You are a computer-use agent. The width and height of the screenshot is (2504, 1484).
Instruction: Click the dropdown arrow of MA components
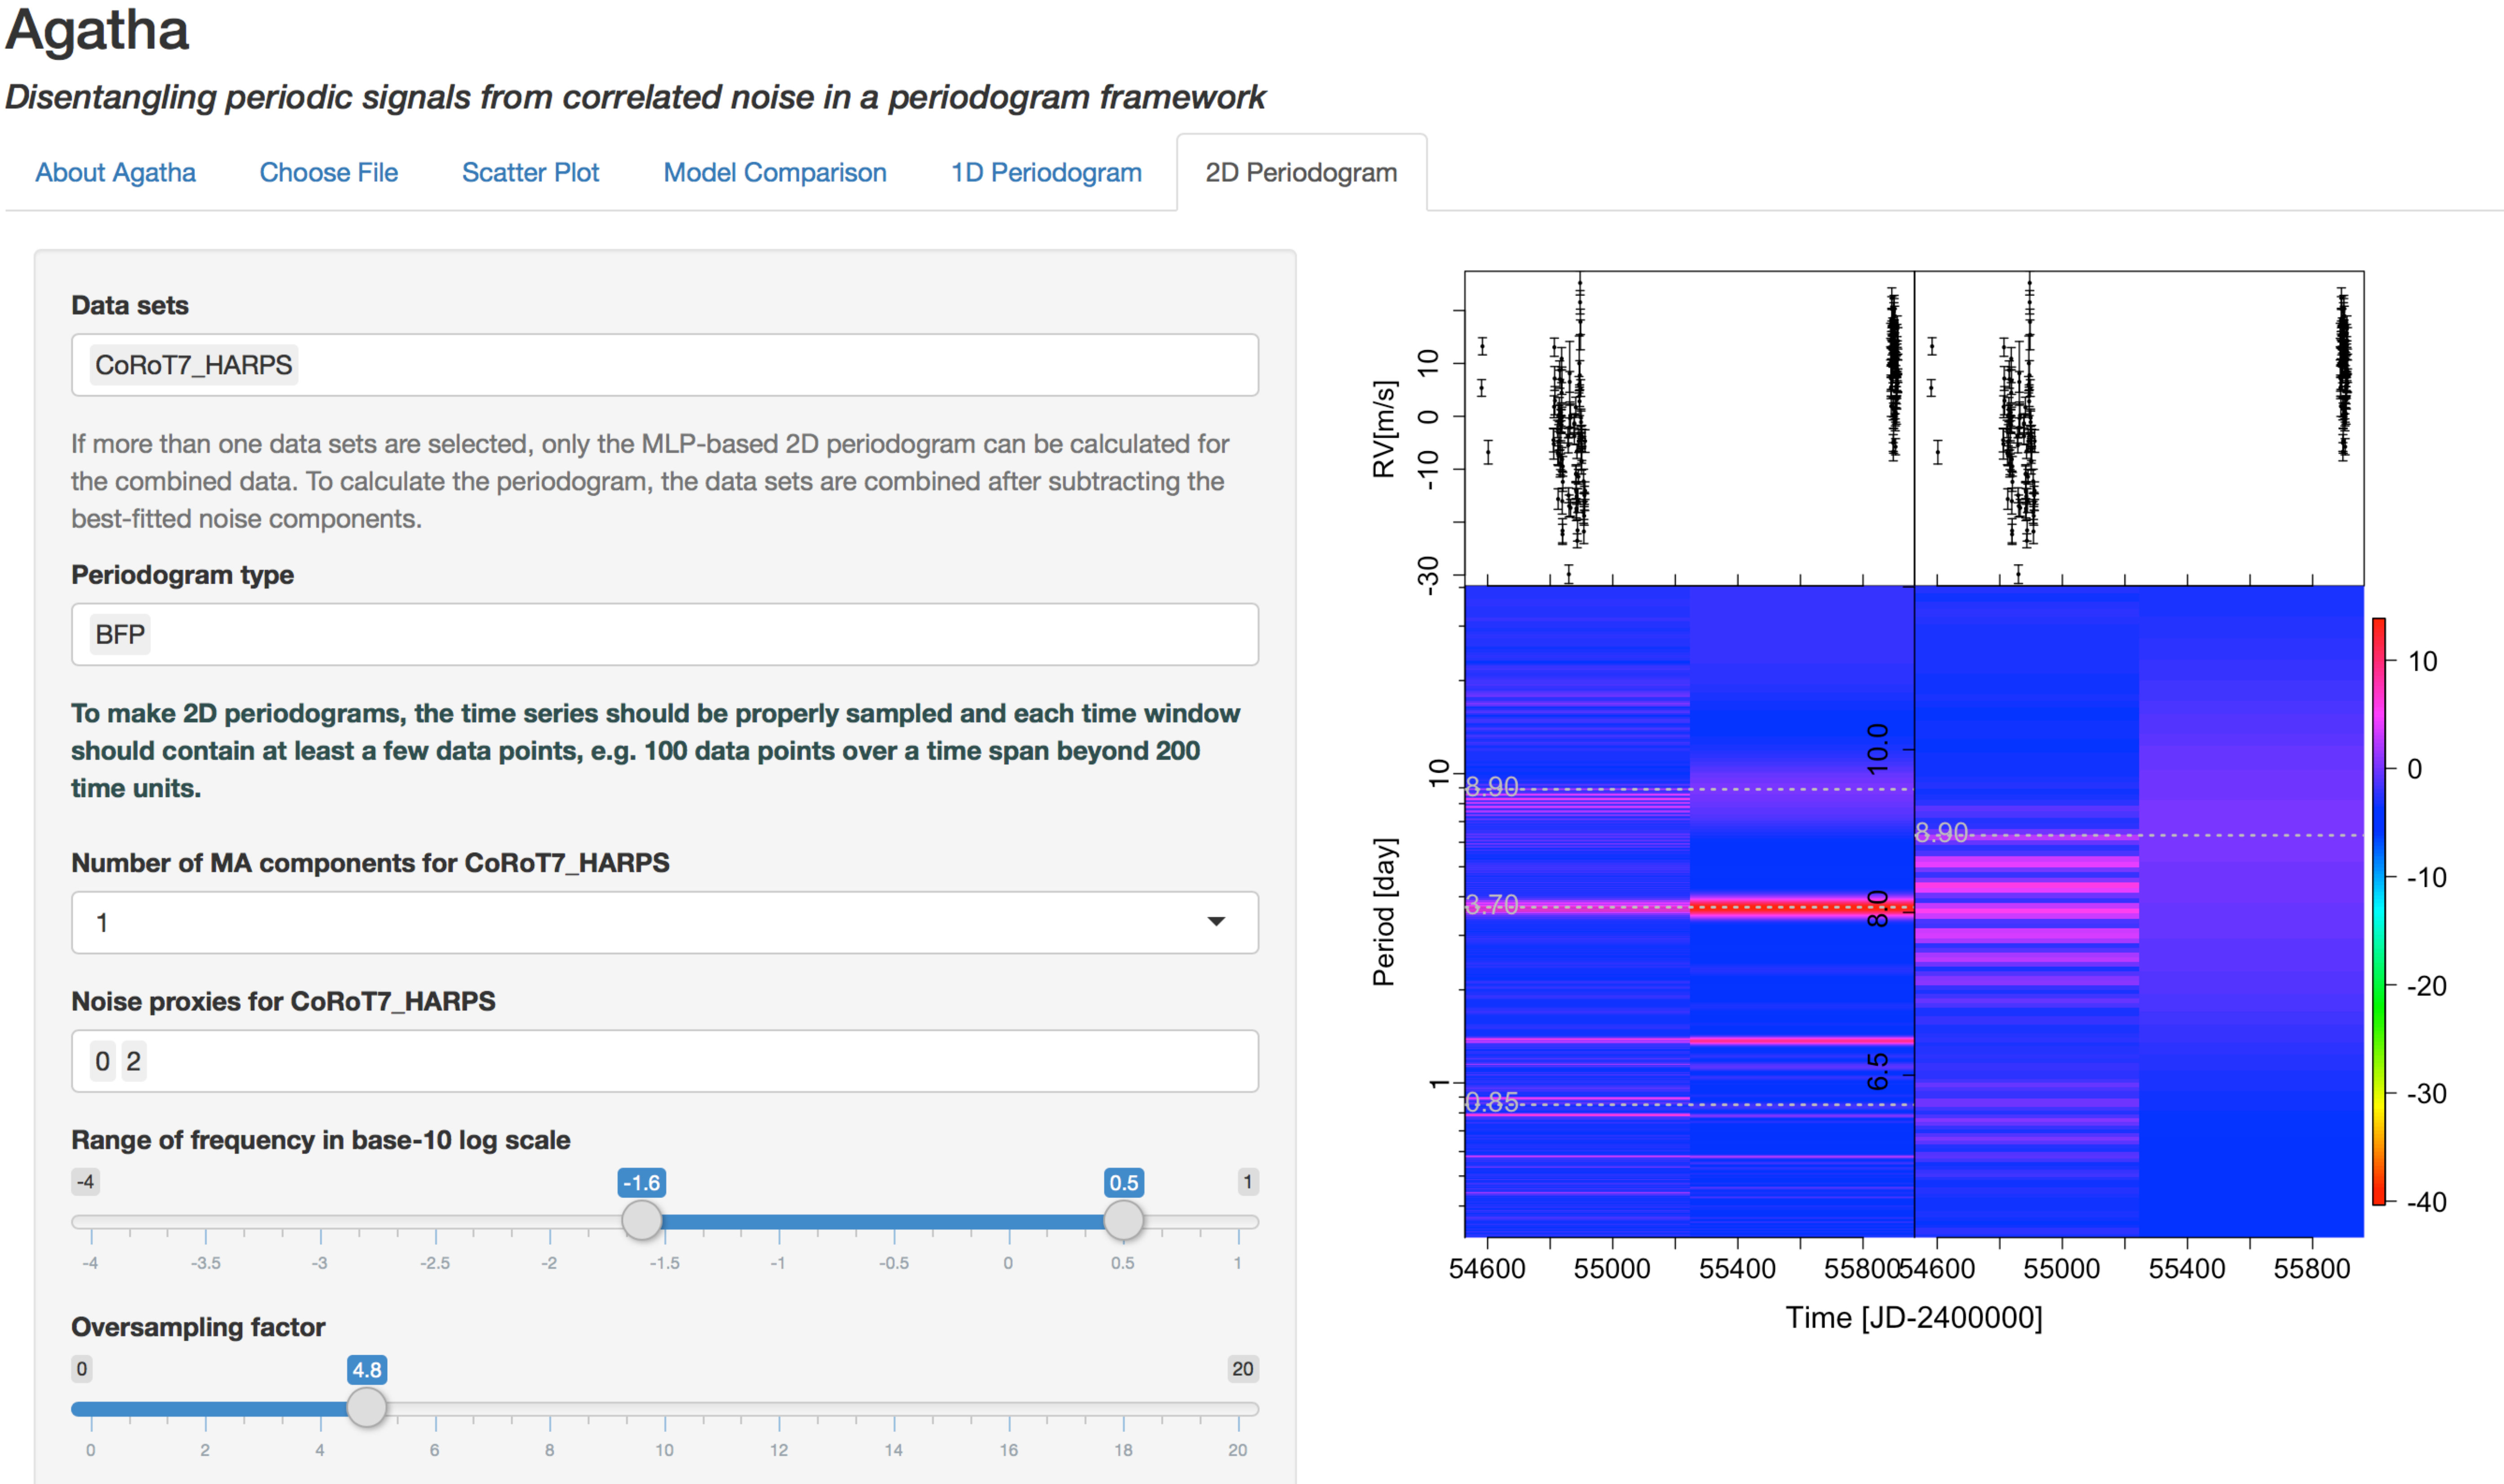[1216, 922]
